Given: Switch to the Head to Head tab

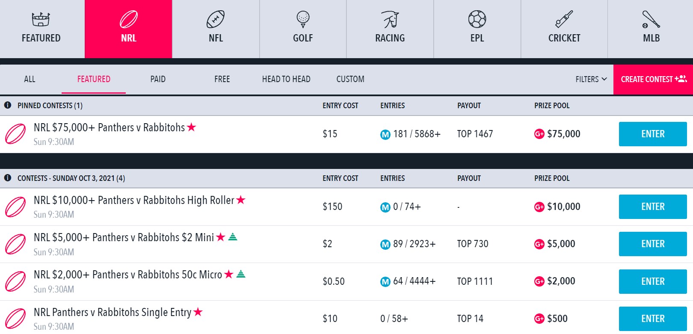Looking at the screenshot, I should pos(286,79).
